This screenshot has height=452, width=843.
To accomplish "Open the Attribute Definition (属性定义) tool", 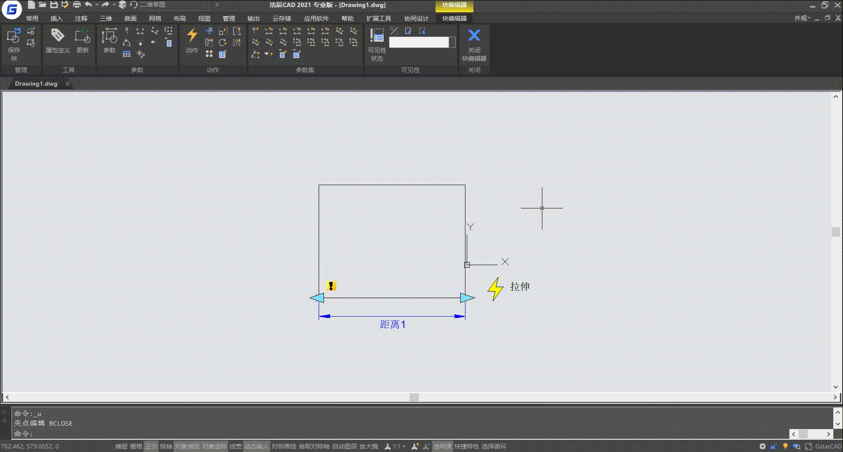I will [x=58, y=40].
